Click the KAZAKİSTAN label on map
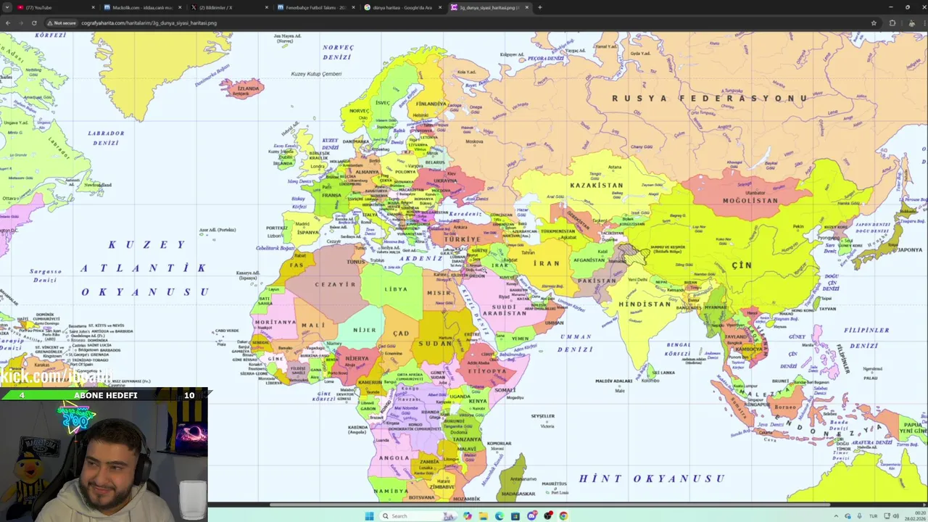The width and height of the screenshot is (928, 522). 597,185
